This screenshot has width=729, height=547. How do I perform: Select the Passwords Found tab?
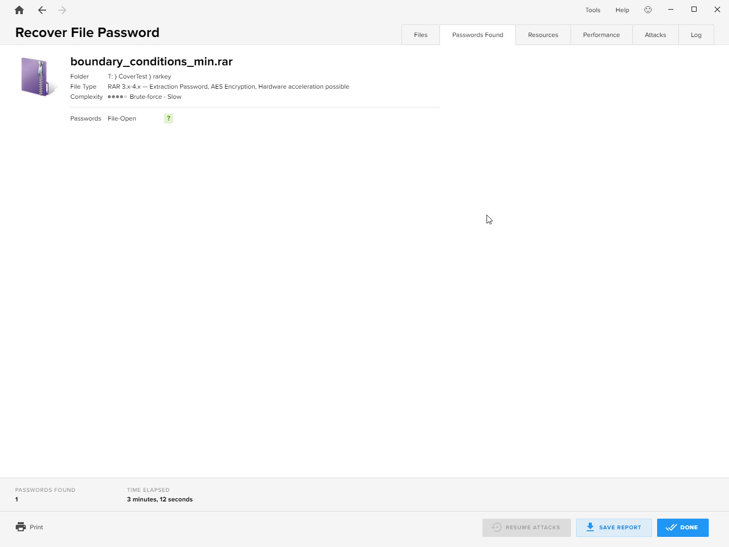[x=477, y=35]
